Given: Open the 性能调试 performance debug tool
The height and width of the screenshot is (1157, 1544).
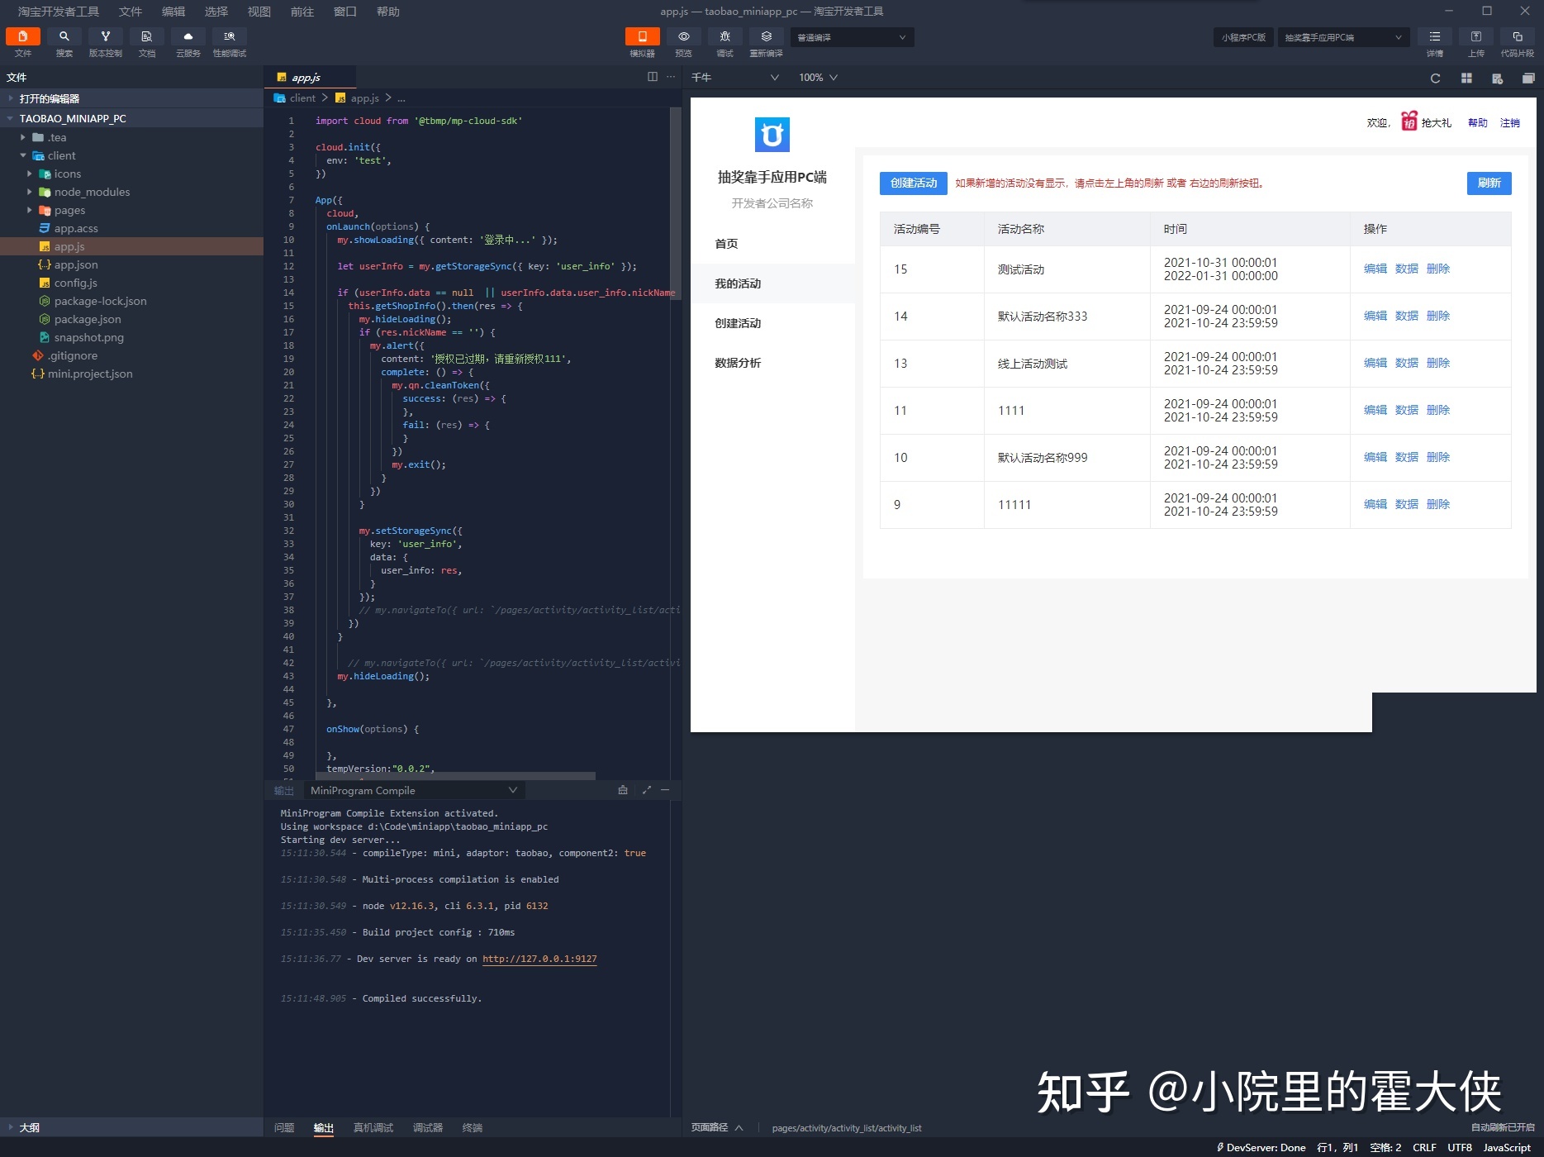Looking at the screenshot, I should [230, 36].
